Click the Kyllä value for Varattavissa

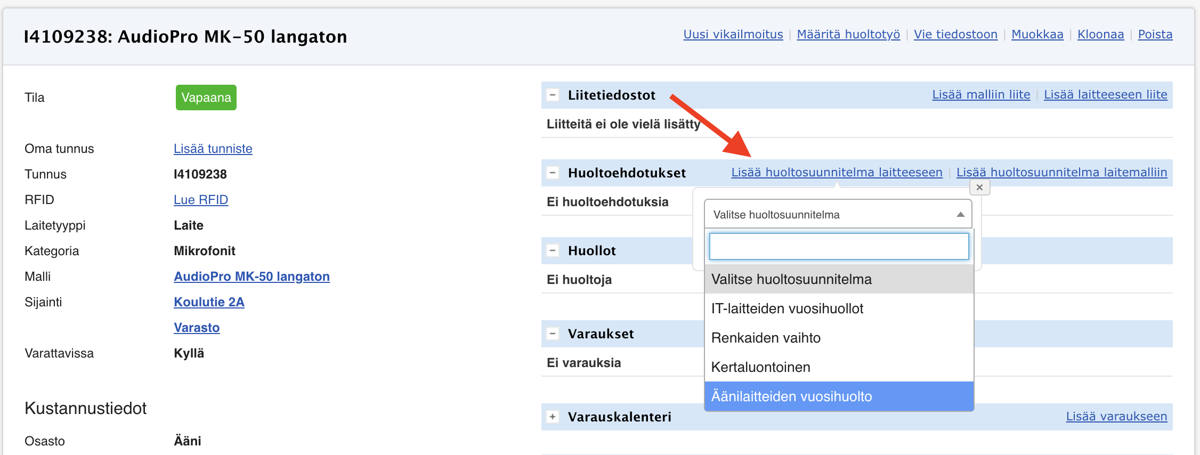click(x=189, y=353)
